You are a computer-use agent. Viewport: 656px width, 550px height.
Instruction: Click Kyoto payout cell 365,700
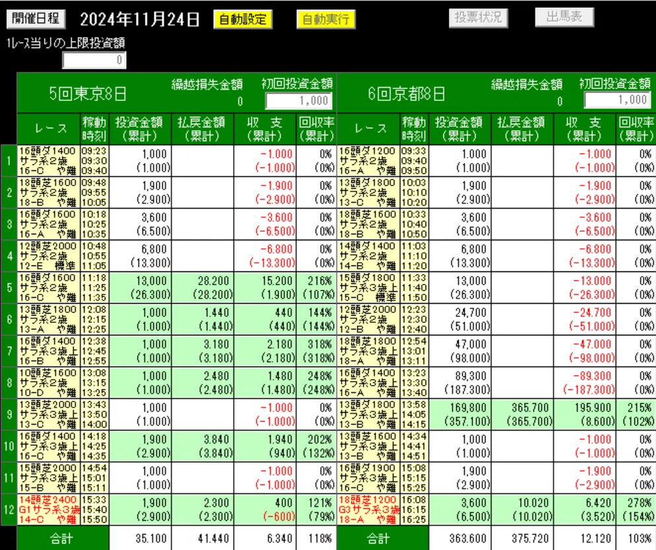click(522, 415)
